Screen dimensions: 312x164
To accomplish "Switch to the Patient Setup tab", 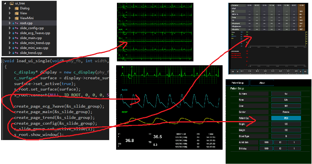I will [x=238, y=83].
